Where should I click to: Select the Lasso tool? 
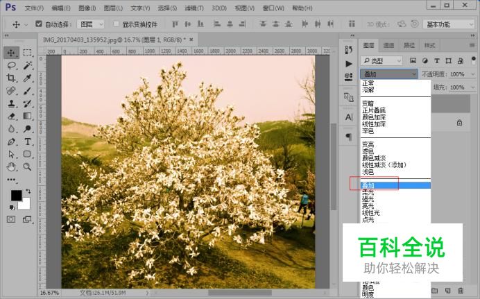(x=11, y=65)
